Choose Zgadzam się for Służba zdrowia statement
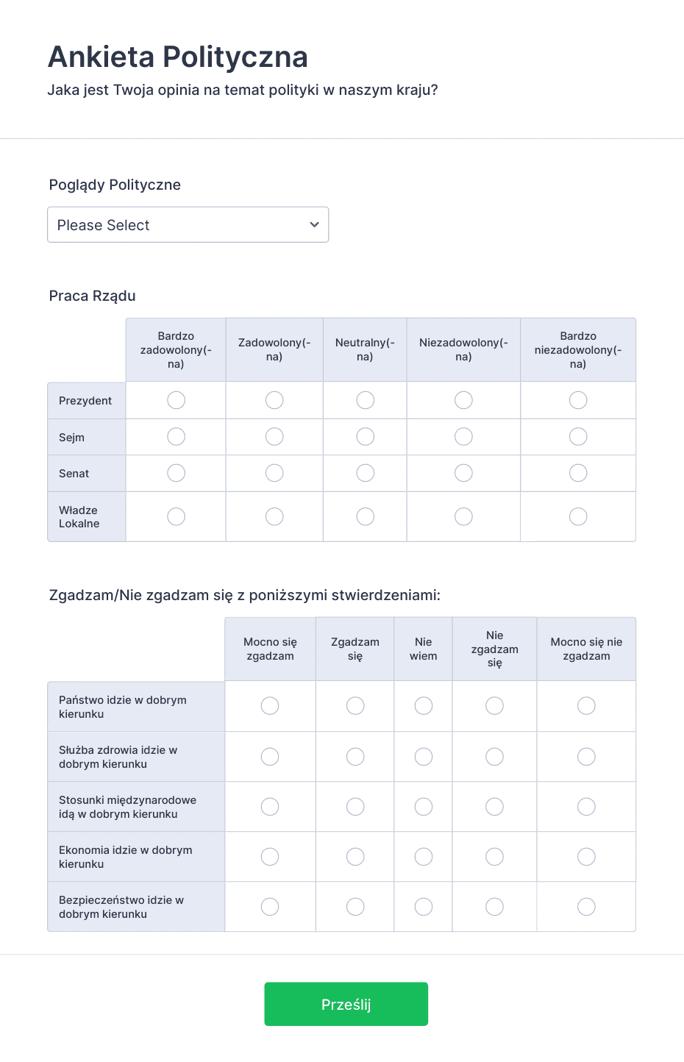The height and width of the screenshot is (1062, 684). coord(355,756)
